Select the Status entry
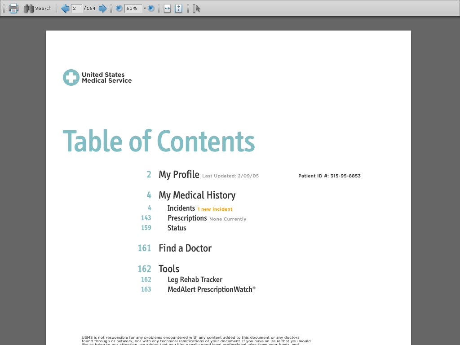460x345 pixels. 177,228
